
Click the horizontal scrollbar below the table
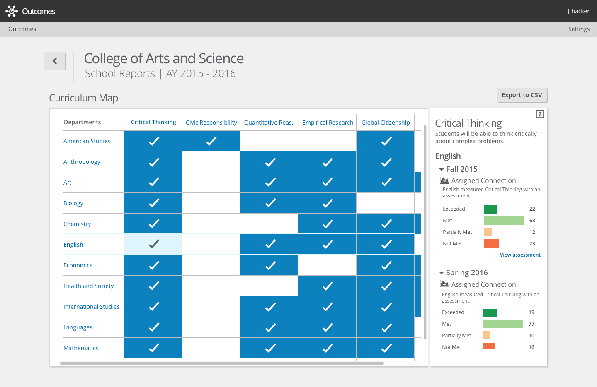[222, 363]
